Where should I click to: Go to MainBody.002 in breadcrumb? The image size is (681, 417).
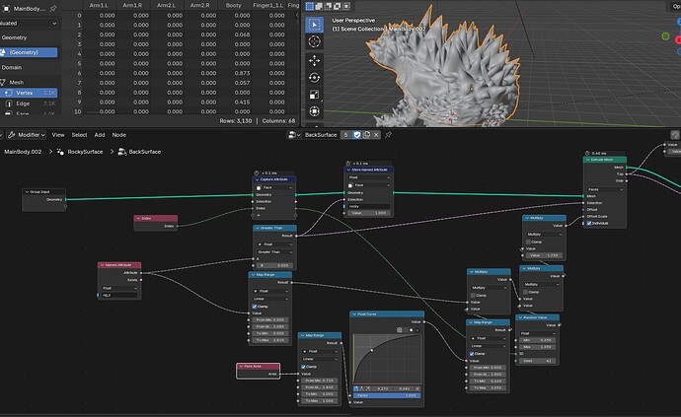[23, 152]
